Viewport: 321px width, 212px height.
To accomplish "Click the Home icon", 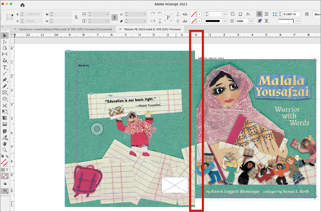I will point(22,5).
